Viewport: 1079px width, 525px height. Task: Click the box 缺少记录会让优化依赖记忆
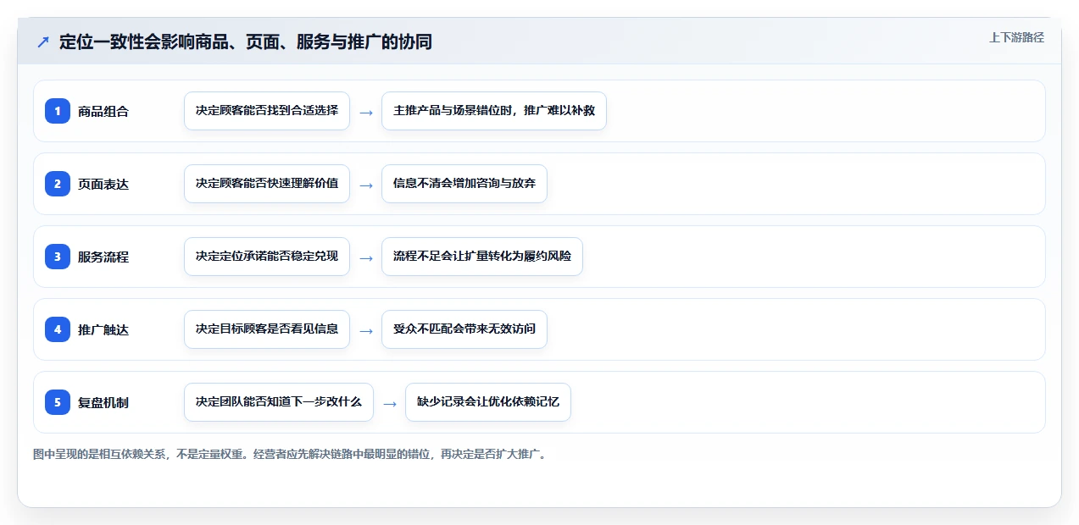[488, 402]
